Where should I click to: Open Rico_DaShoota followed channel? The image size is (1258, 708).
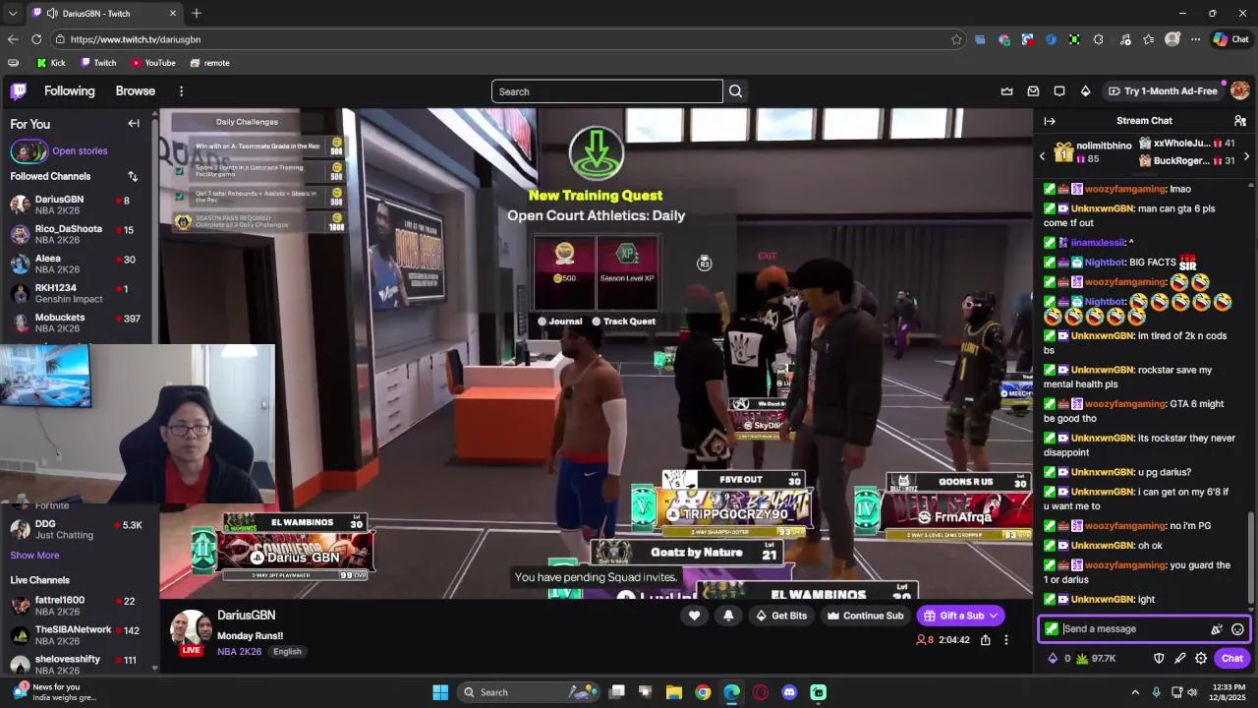tap(77, 234)
